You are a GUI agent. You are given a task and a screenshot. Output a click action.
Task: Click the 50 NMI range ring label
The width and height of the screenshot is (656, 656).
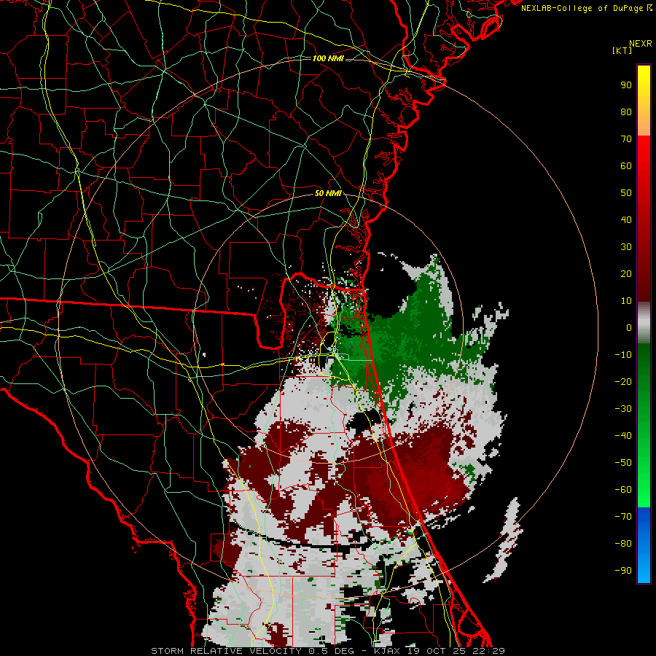(x=329, y=193)
